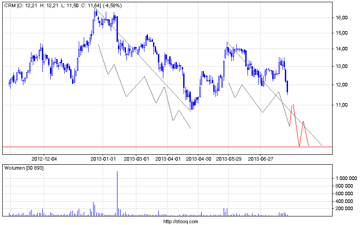Click the 14,00 price axis label
This screenshot has height=225, width=360.
click(x=342, y=49)
